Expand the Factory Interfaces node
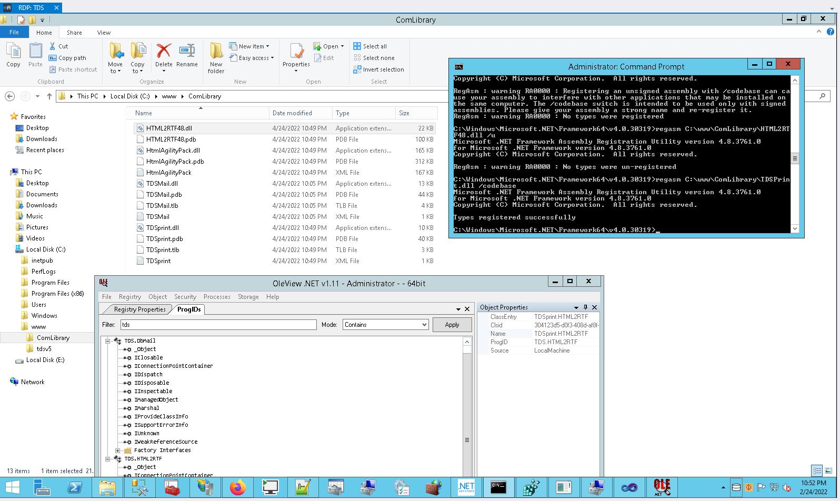 tap(117, 450)
